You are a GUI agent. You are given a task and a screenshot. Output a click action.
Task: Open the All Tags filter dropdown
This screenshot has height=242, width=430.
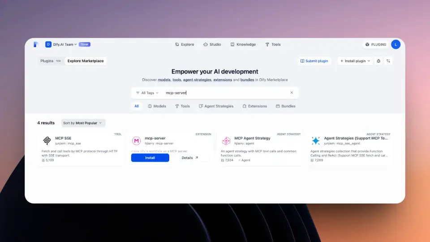(147, 93)
